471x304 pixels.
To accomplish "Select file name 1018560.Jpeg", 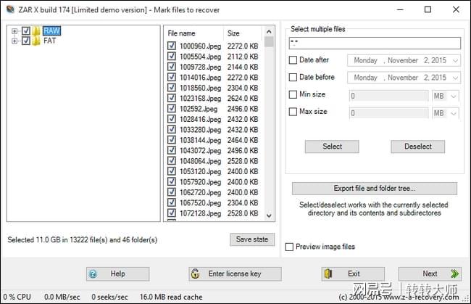I will point(200,88).
